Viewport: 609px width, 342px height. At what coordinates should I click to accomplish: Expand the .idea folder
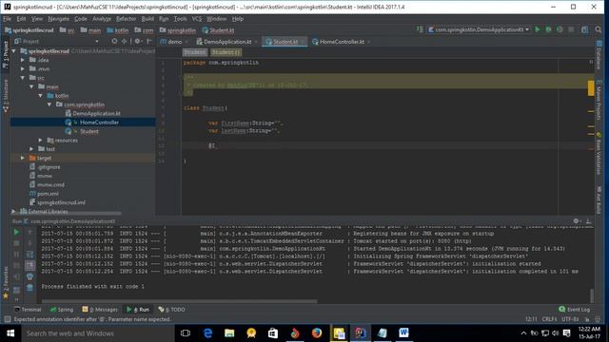[x=23, y=60]
